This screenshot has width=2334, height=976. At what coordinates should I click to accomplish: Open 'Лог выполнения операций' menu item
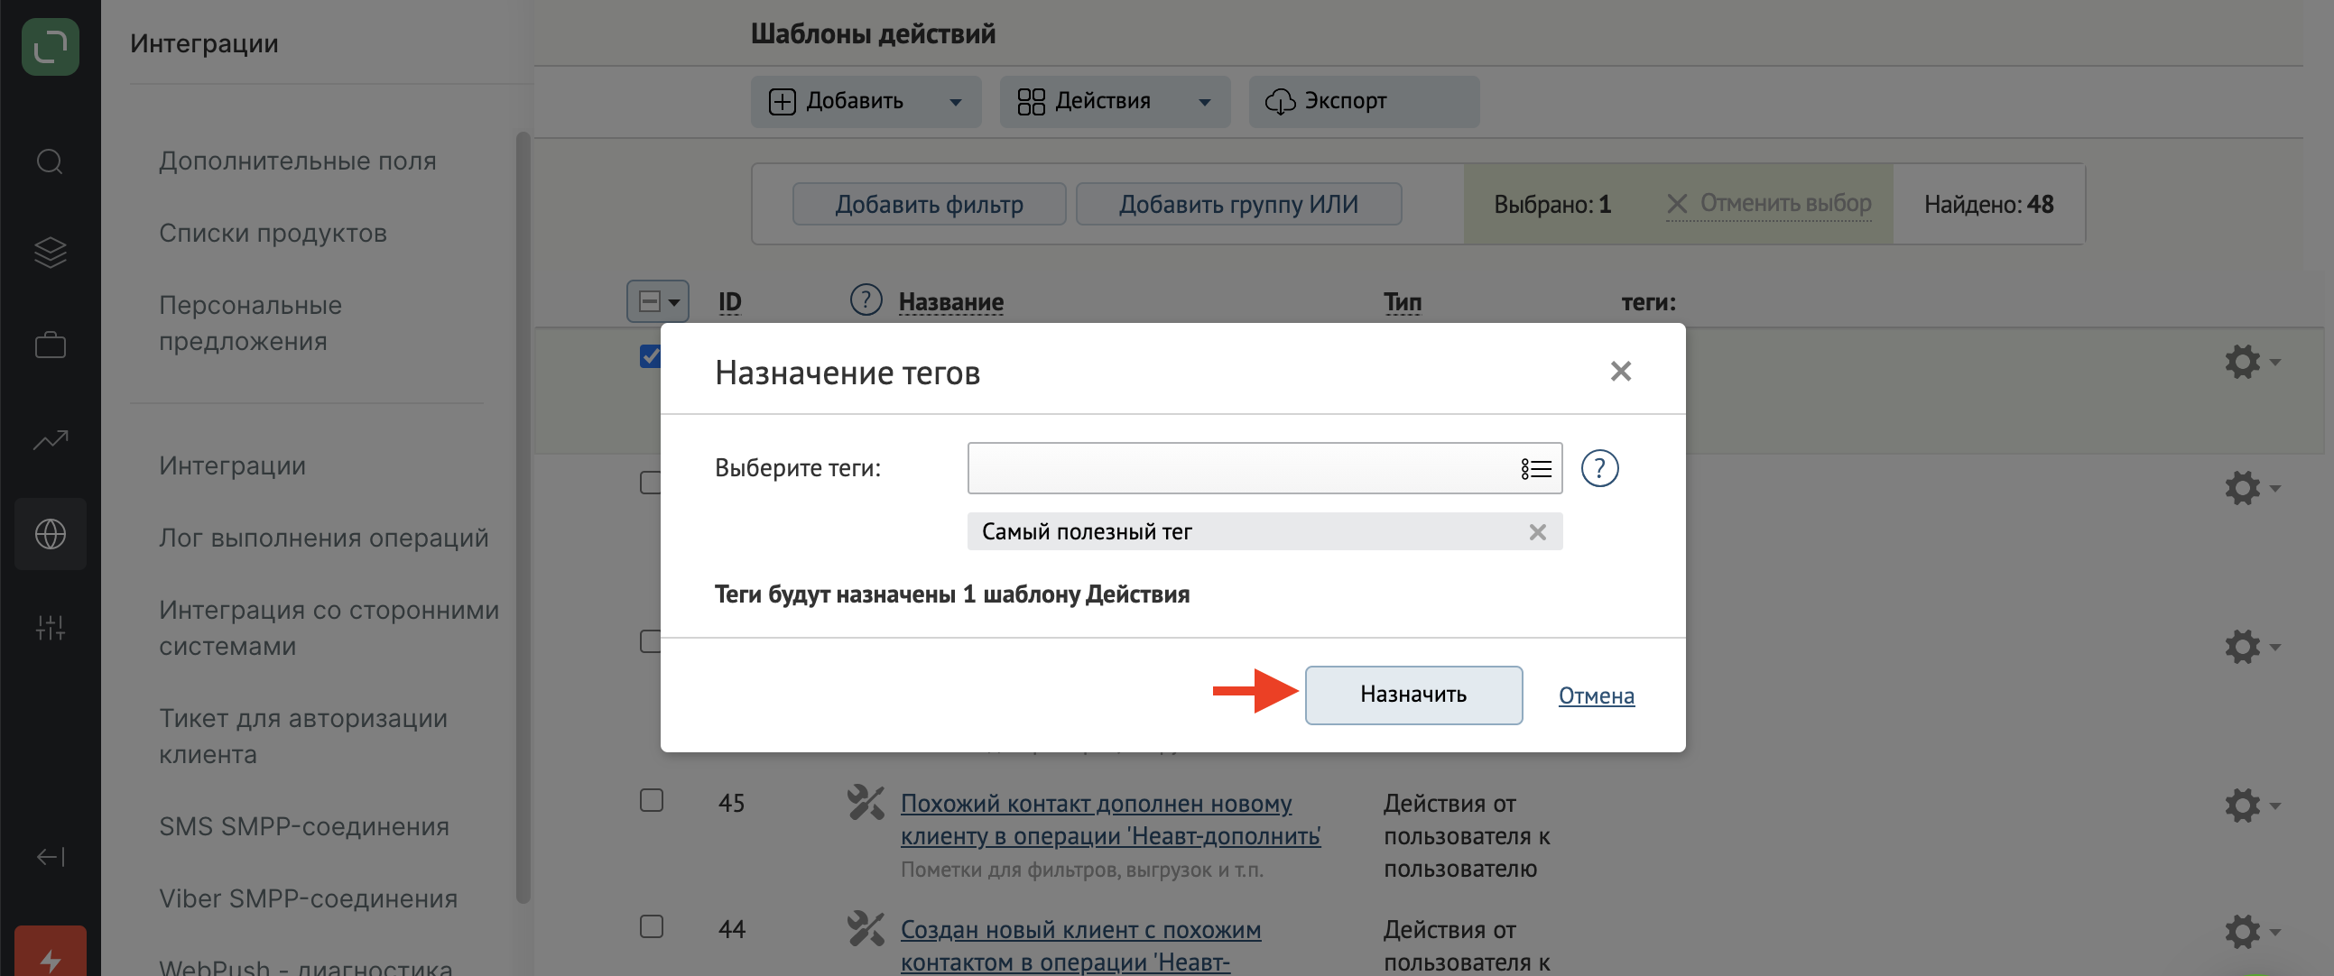(323, 538)
